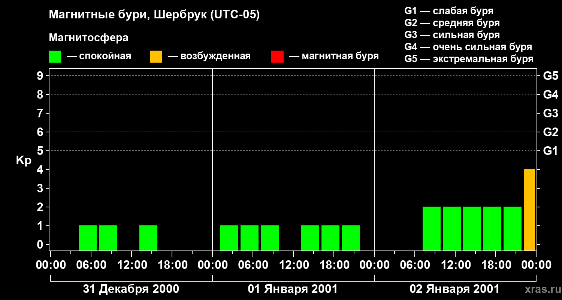562x300 pixels.
Task: Click the legend label '— возбужденная'
Action: (x=209, y=57)
